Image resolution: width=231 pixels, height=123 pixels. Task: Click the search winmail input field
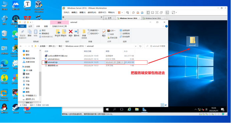156,46
